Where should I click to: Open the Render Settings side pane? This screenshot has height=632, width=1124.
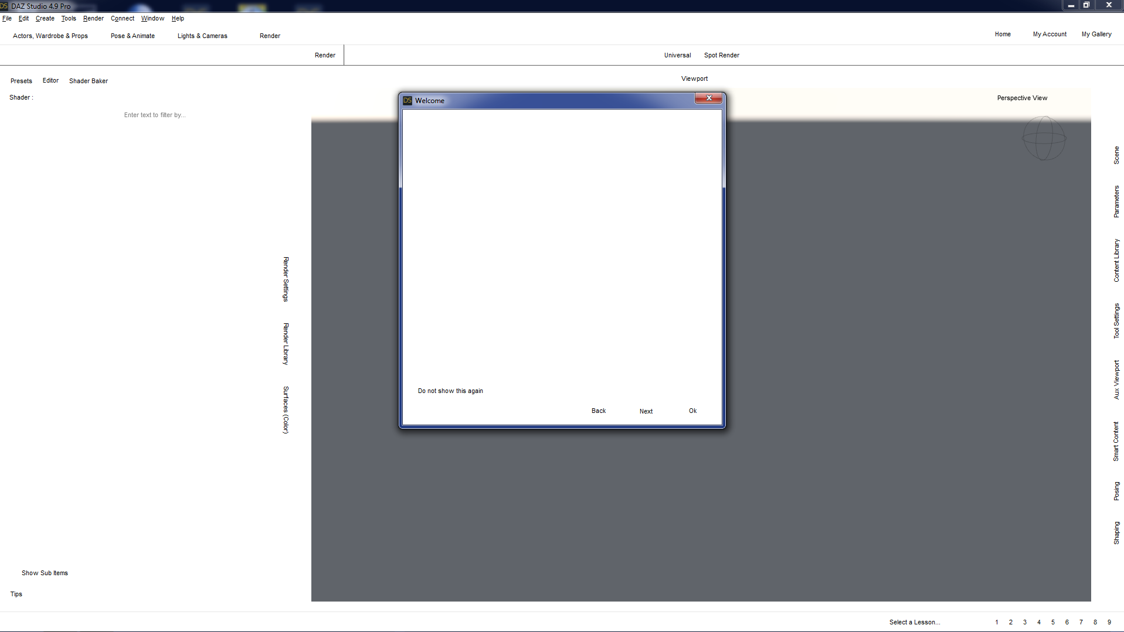[286, 279]
